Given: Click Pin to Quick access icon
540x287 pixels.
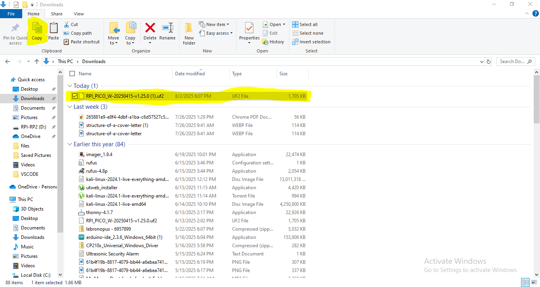Looking at the screenshot, I should tap(15, 28).
